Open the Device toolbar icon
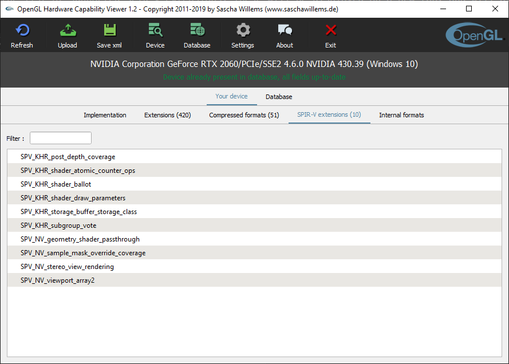The width and height of the screenshot is (509, 364). tap(155, 30)
